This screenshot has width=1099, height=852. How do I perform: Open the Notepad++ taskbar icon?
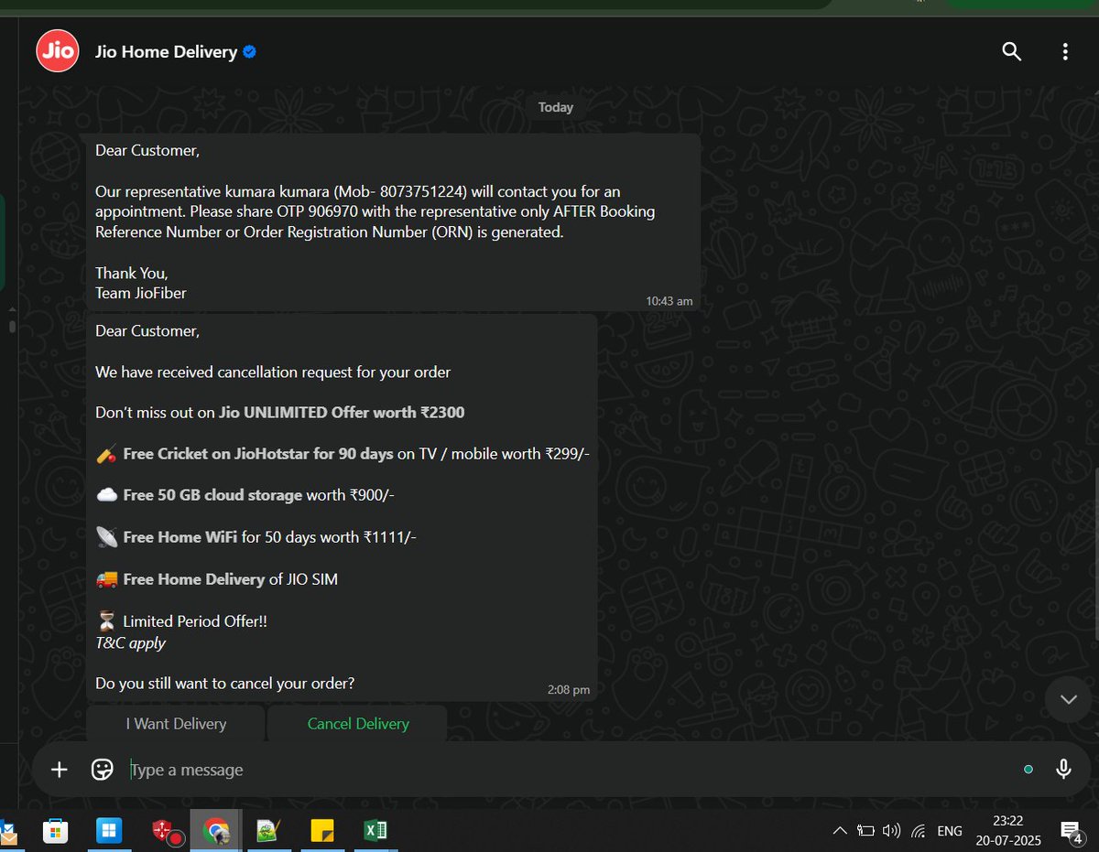[x=268, y=831]
